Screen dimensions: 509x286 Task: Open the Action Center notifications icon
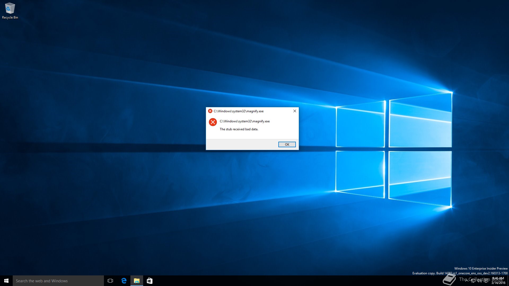486,281
